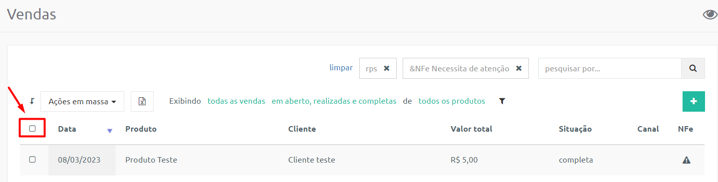Click the R$ 5,00 value cell
The width and height of the screenshot is (718, 182).
[x=464, y=160]
